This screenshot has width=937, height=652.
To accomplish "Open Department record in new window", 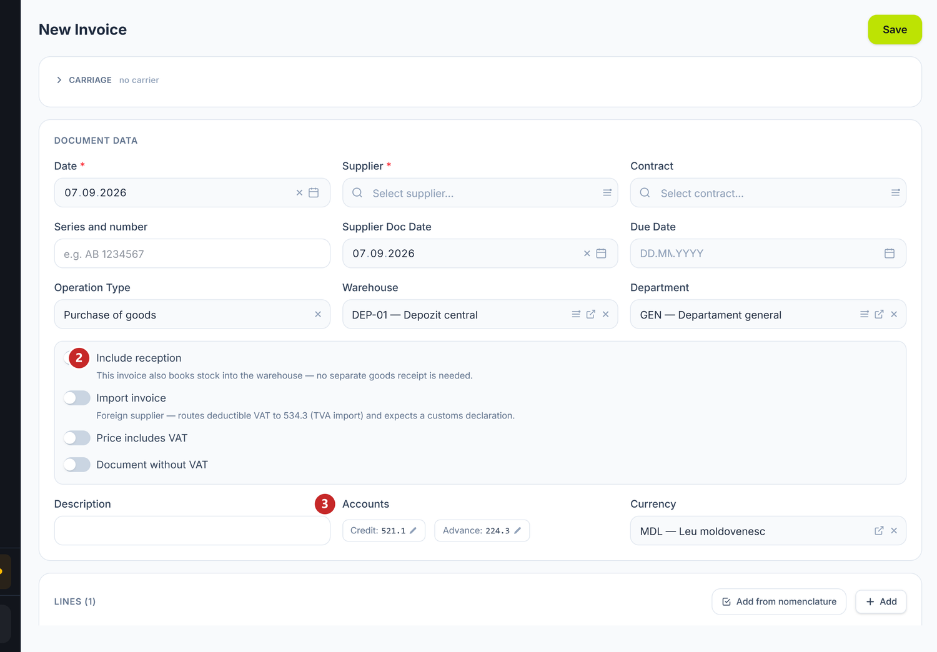I will tap(879, 314).
